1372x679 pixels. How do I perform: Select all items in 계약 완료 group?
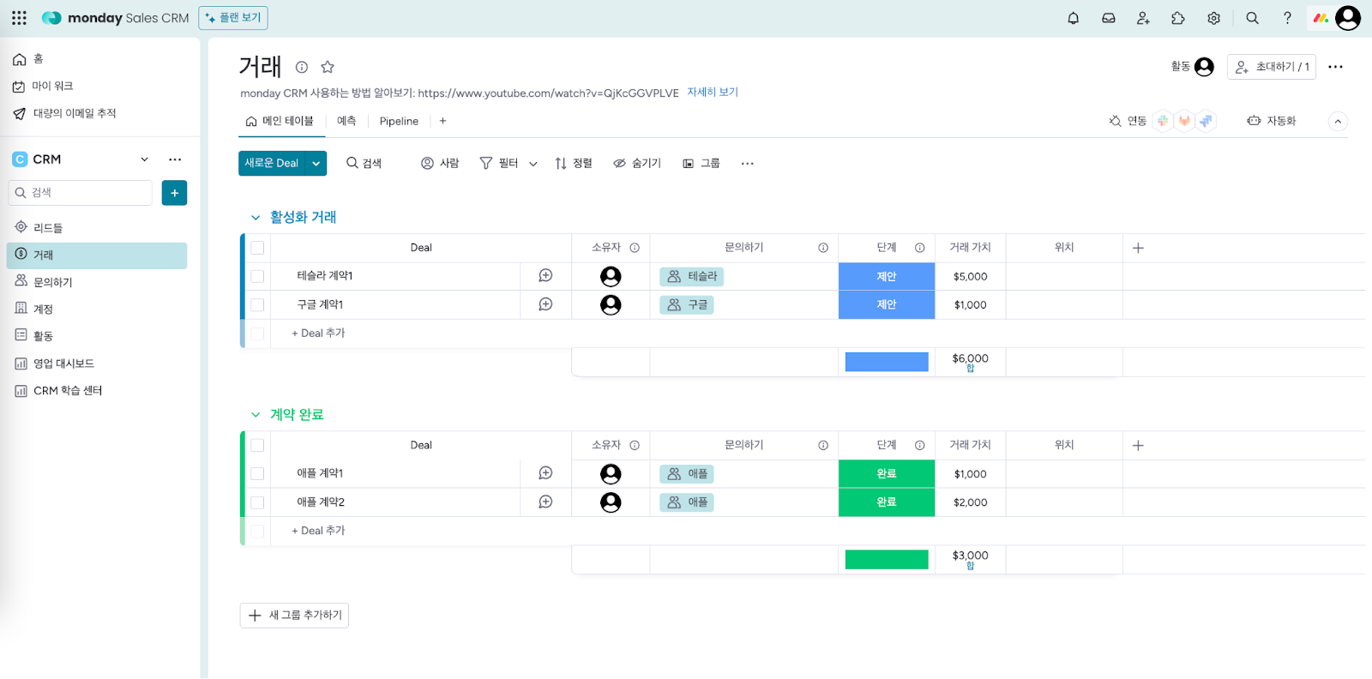(x=257, y=446)
